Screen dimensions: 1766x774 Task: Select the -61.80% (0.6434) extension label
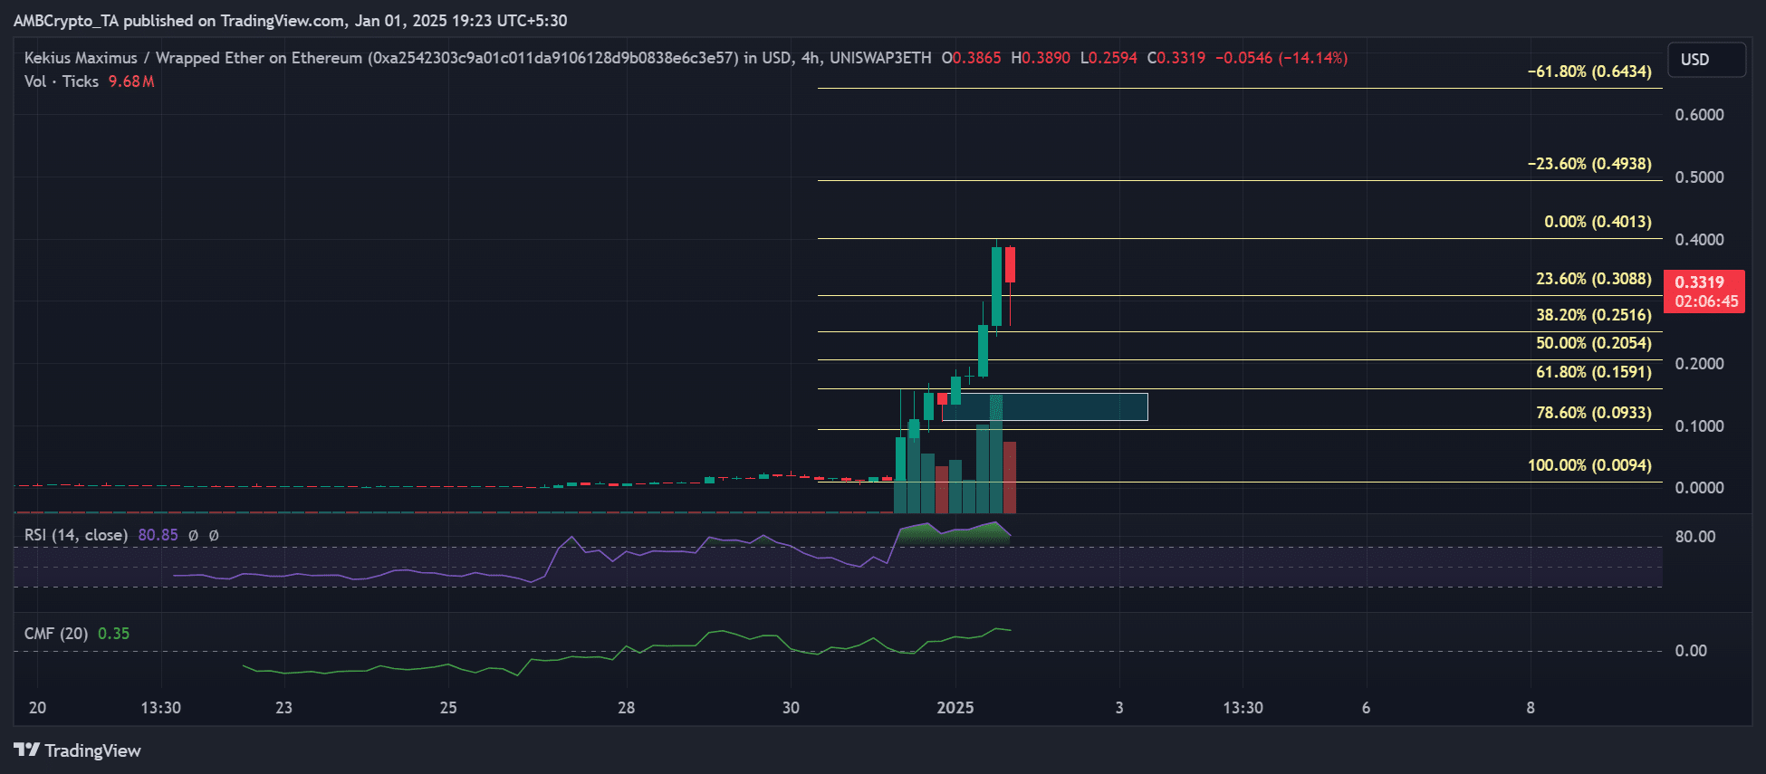point(1589,72)
